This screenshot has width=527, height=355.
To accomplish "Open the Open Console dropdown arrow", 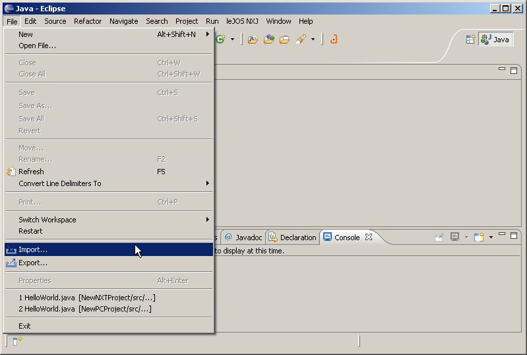I will pyautogui.click(x=491, y=238).
